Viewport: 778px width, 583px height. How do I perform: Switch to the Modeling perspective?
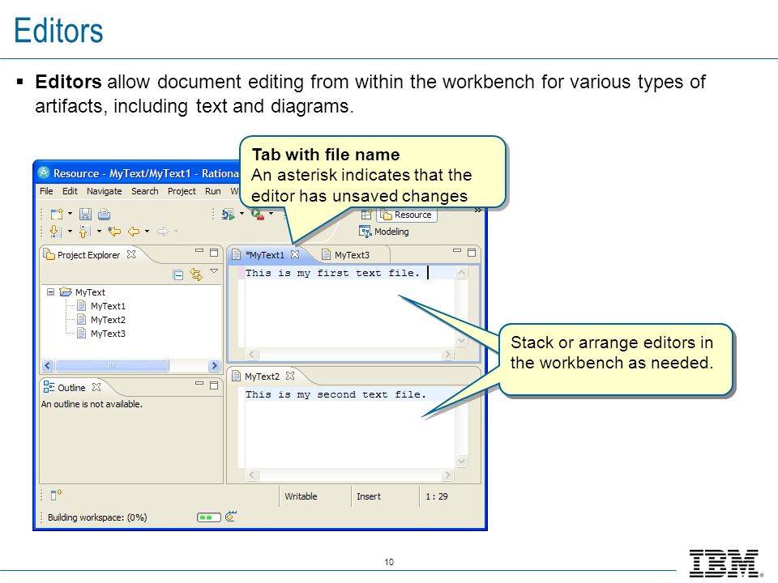click(x=384, y=232)
